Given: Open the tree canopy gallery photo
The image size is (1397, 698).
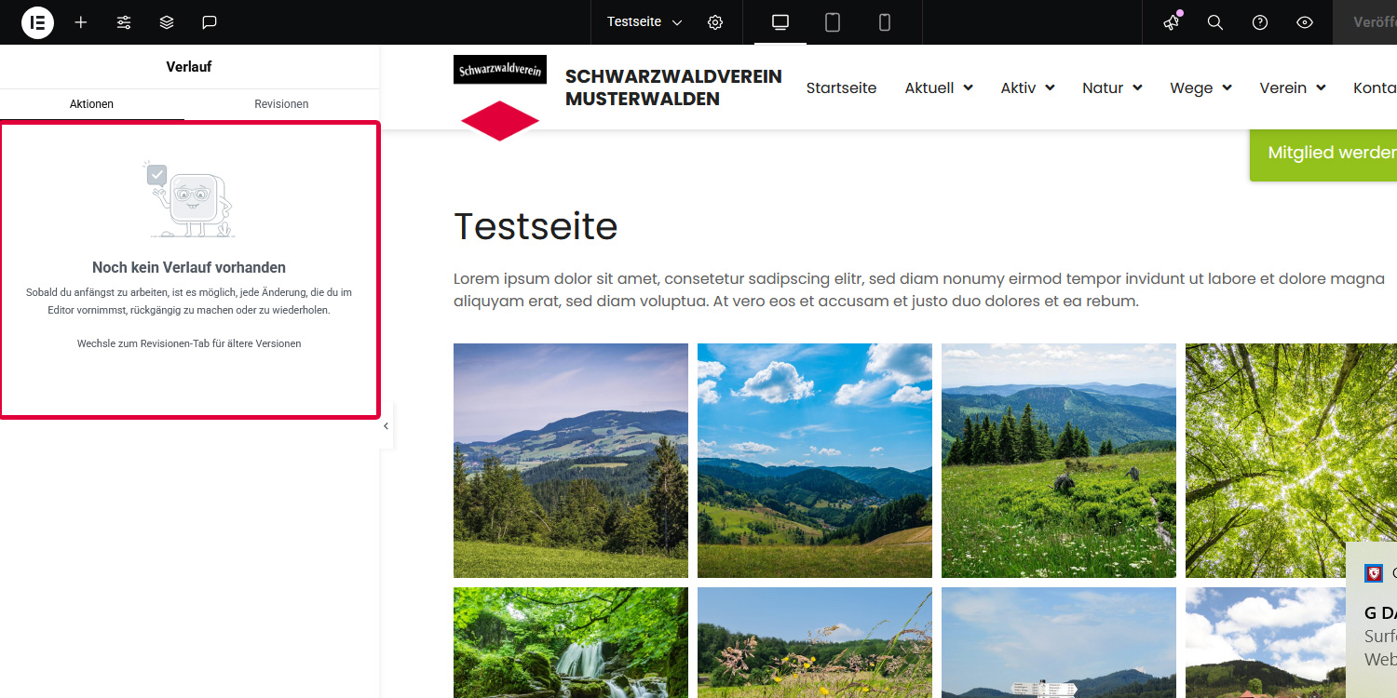Looking at the screenshot, I should pos(1291,461).
